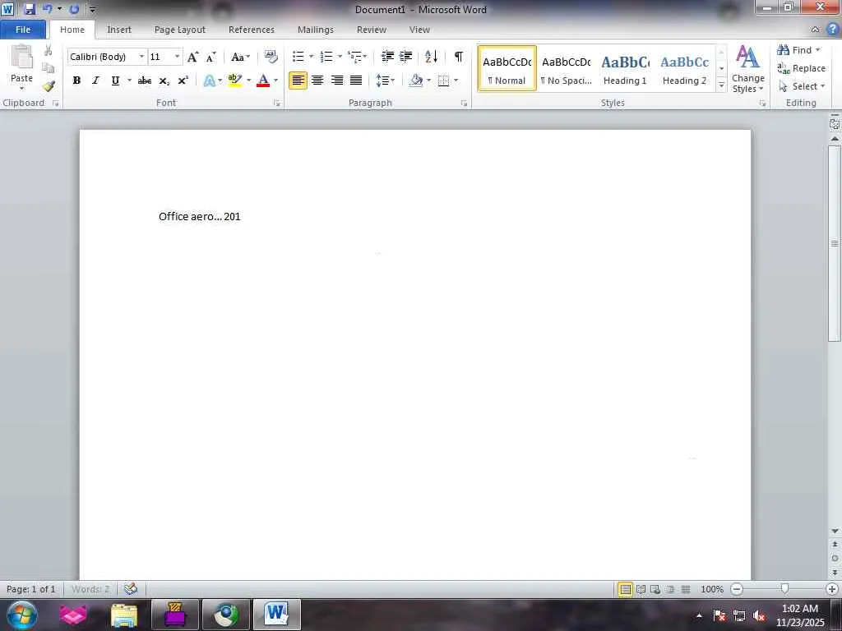Switch to the Review tab

(372, 30)
